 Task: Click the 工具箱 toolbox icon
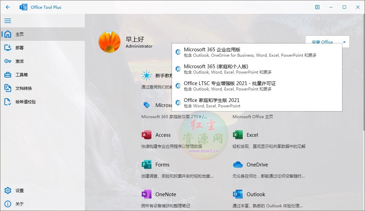[x=8, y=75]
